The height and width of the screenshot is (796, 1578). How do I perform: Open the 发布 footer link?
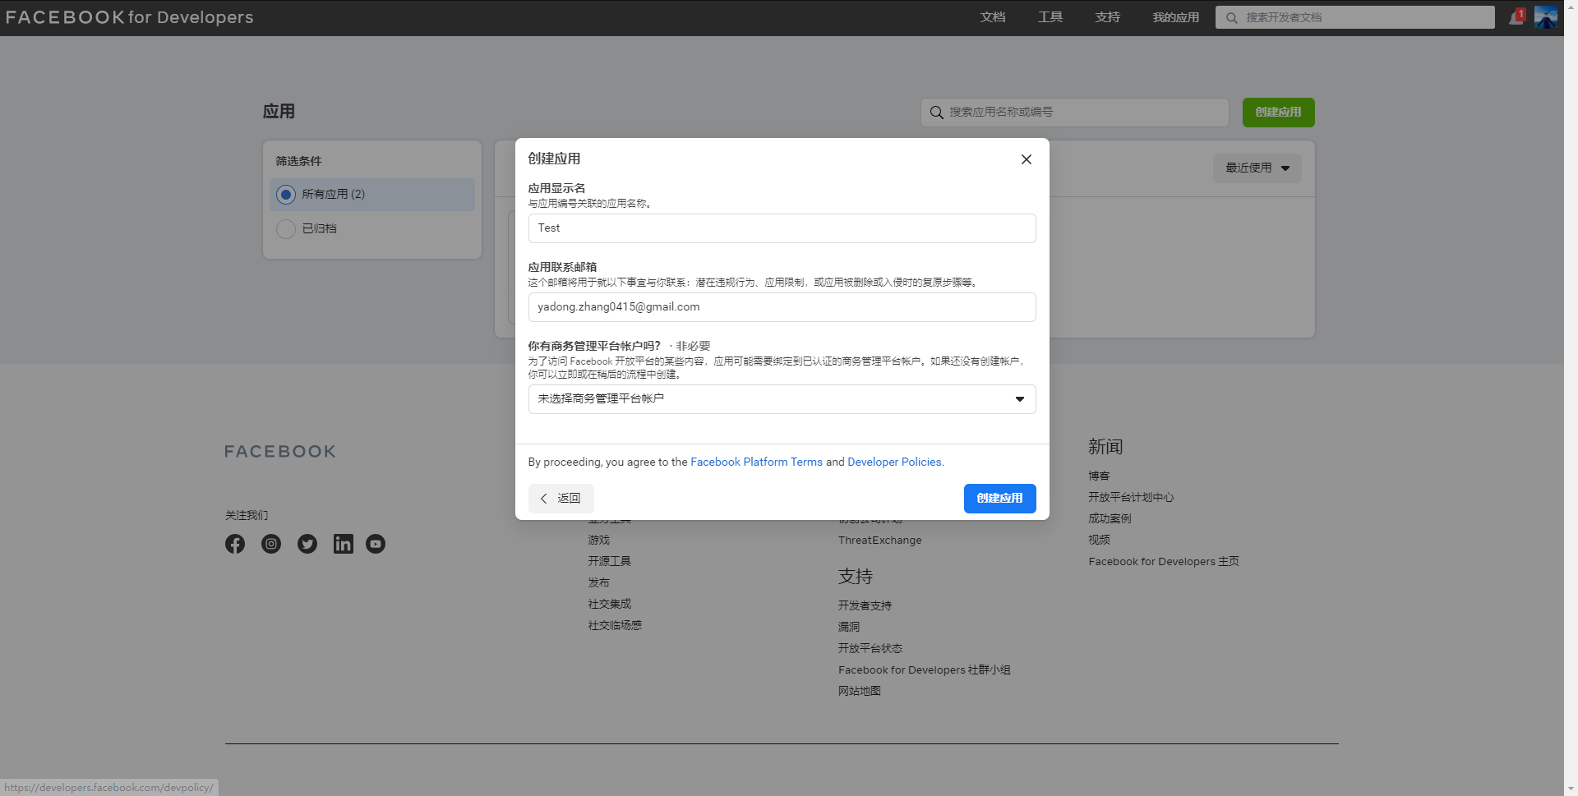click(598, 582)
